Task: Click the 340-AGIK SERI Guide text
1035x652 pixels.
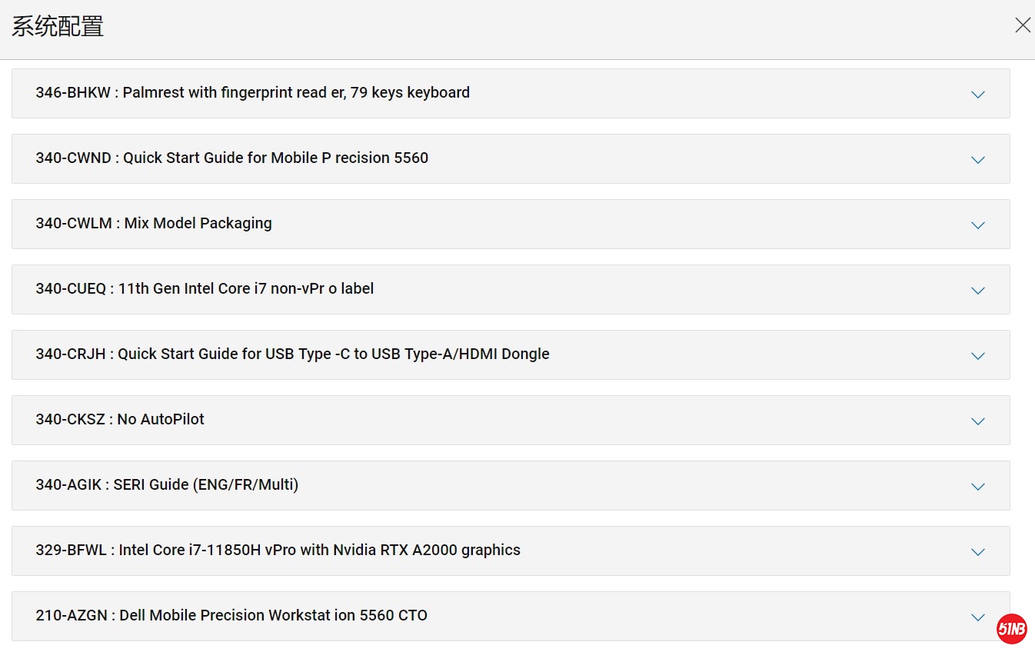Action: pyautogui.click(x=167, y=485)
